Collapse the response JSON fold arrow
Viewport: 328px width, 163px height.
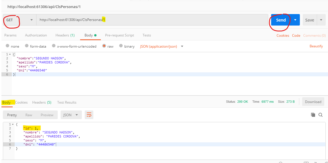pyautogui.click(x=13, y=124)
